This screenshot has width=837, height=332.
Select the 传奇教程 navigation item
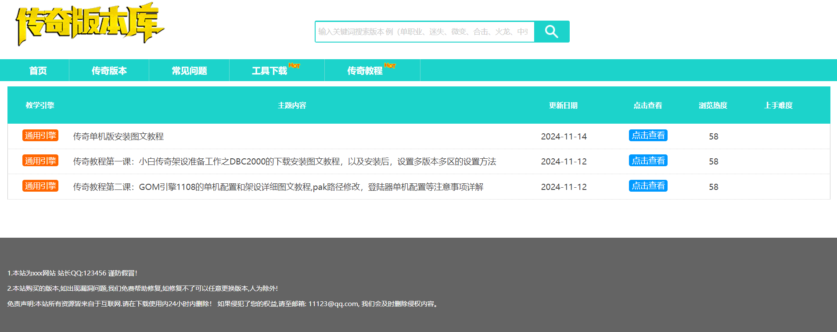(365, 71)
